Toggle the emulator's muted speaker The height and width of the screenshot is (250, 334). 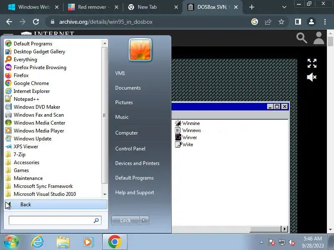[312, 77]
